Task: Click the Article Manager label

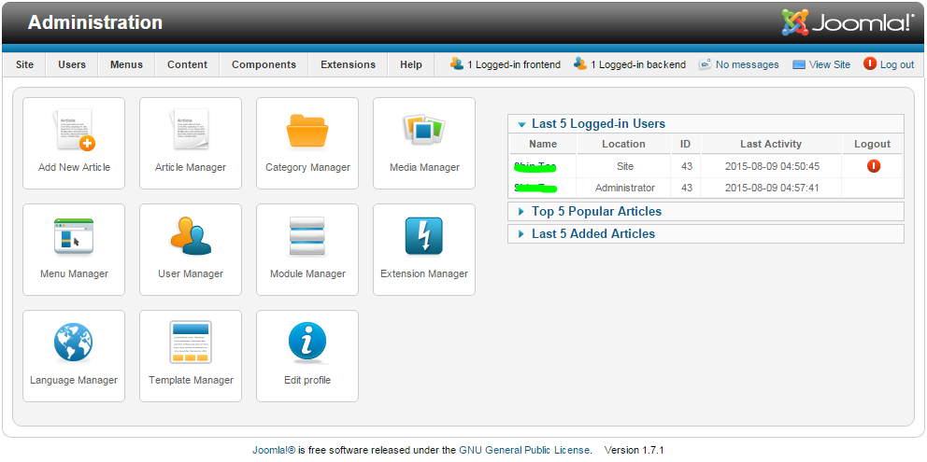Action: (x=191, y=167)
